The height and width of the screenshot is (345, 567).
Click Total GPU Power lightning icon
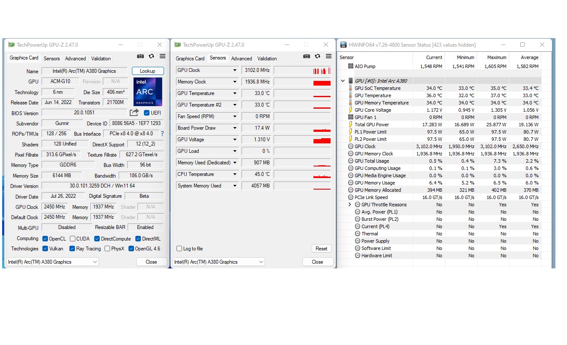[x=351, y=125]
